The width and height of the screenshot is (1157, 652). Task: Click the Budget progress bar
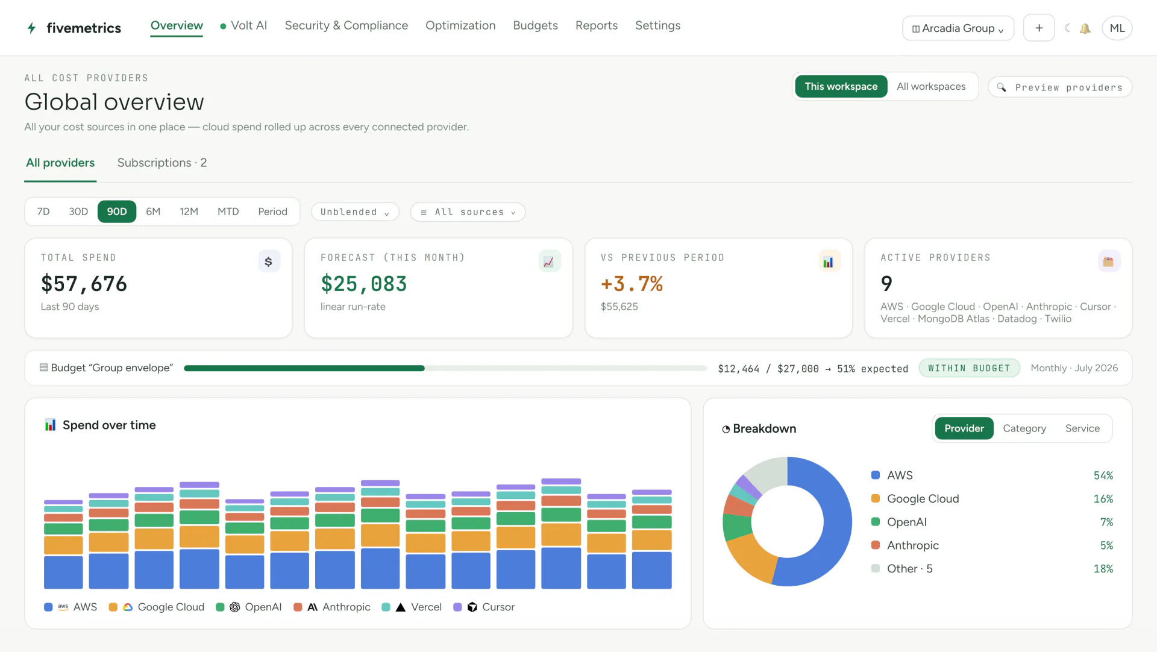445,368
